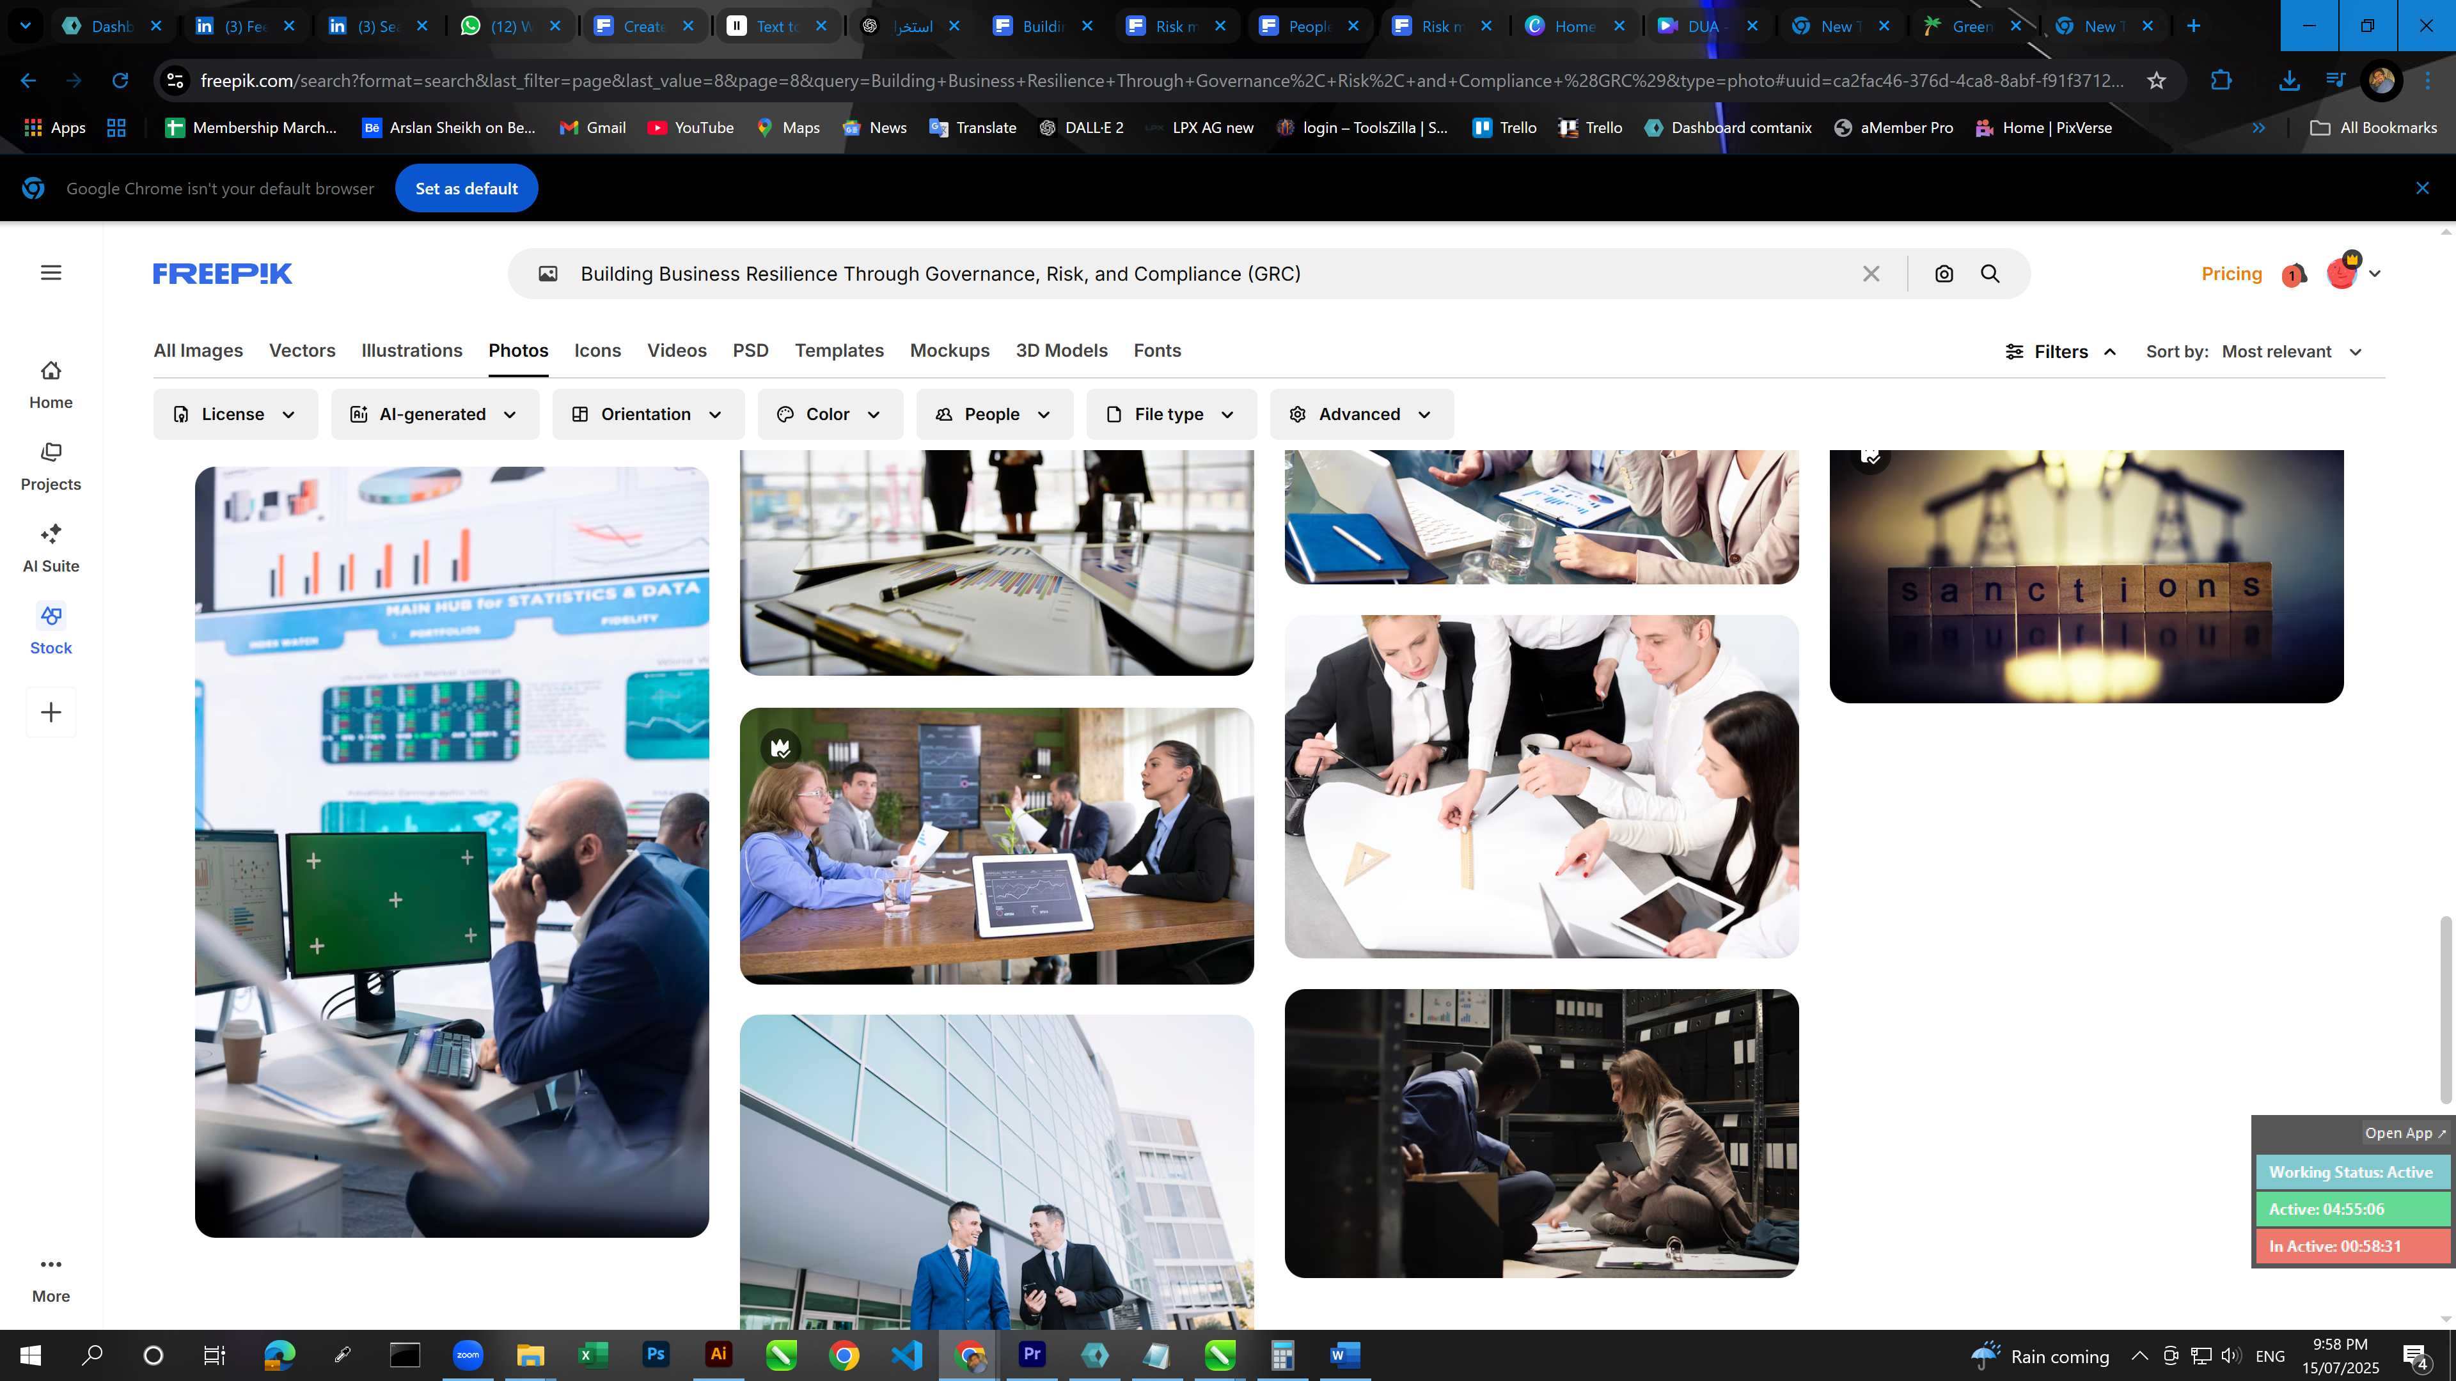The image size is (2456, 1381).
Task: Switch to Fonts tab
Action: 1158,351
